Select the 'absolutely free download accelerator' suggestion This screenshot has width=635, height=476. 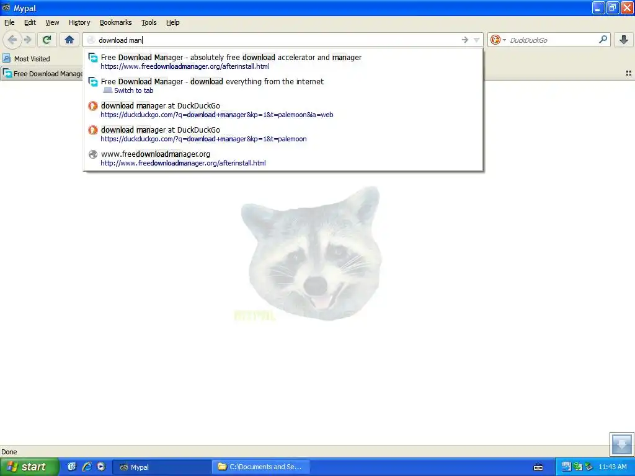[283, 61]
